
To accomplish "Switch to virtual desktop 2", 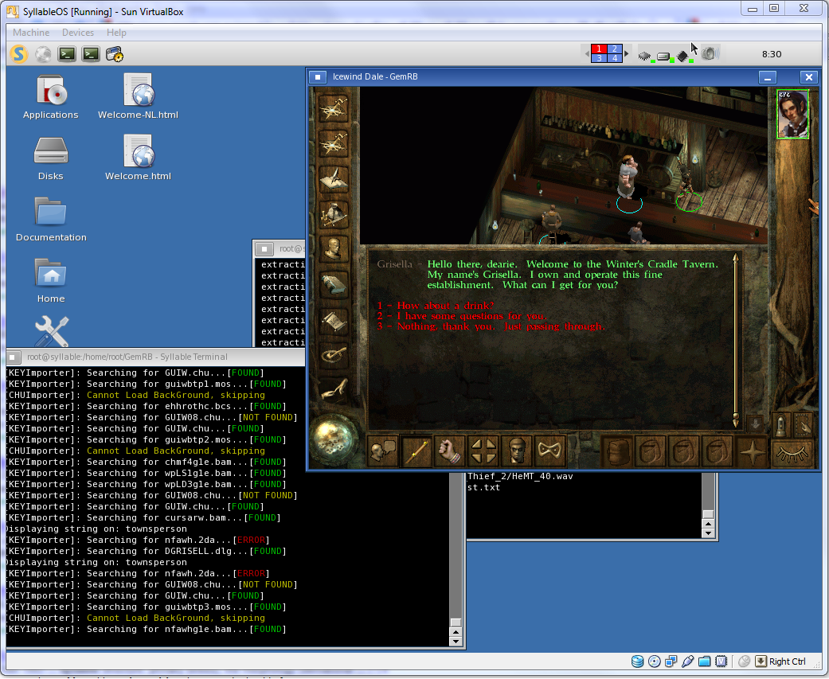I will pos(614,49).
